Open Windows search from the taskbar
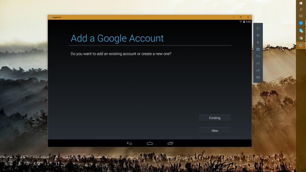The width and height of the screenshot is (306, 172). (301, 9)
